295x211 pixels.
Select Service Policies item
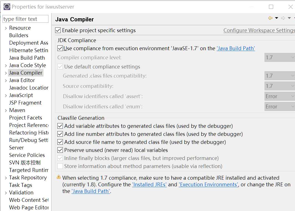27,155
